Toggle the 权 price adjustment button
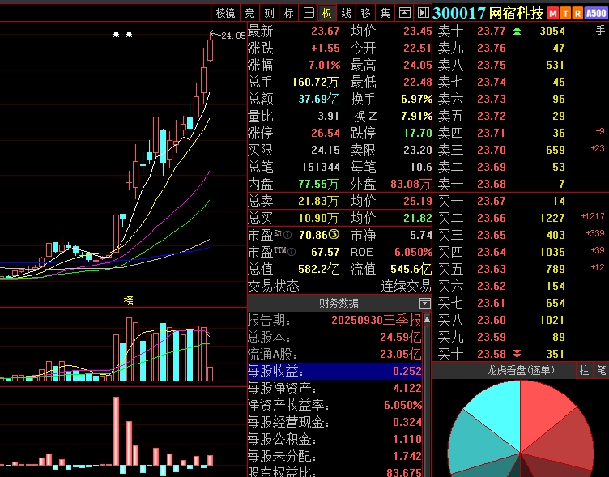This screenshot has height=477, width=609. tap(327, 13)
